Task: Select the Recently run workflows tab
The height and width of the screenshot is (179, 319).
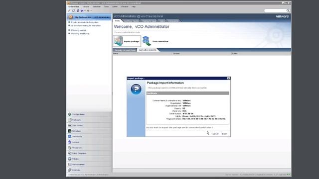Action: [125, 50]
